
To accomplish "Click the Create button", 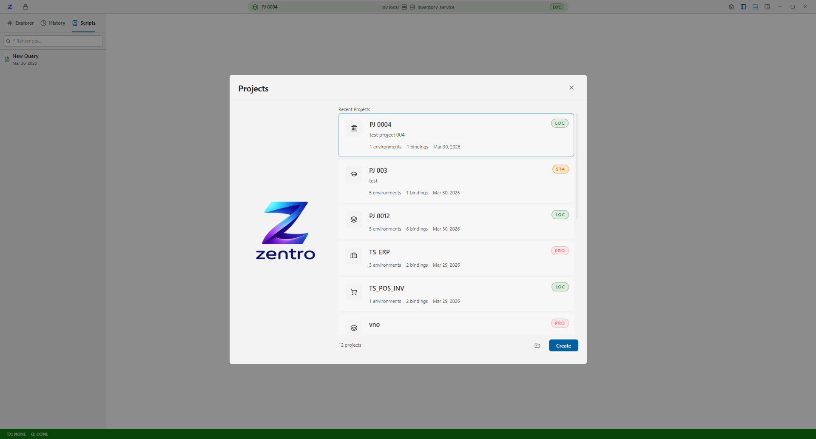I will tap(563, 345).
